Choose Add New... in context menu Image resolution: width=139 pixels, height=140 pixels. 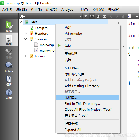click(x=88, y=68)
